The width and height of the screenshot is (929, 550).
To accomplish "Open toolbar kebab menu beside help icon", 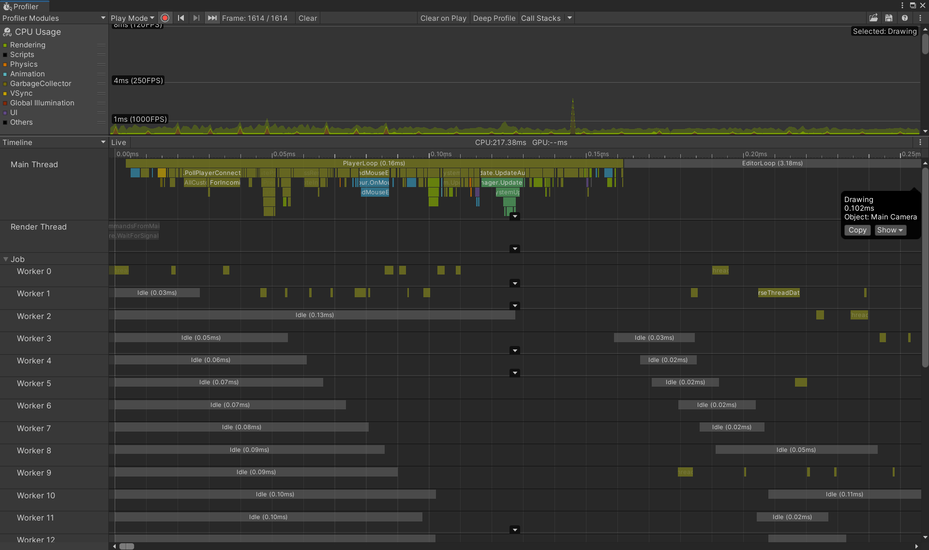I will click(x=920, y=18).
